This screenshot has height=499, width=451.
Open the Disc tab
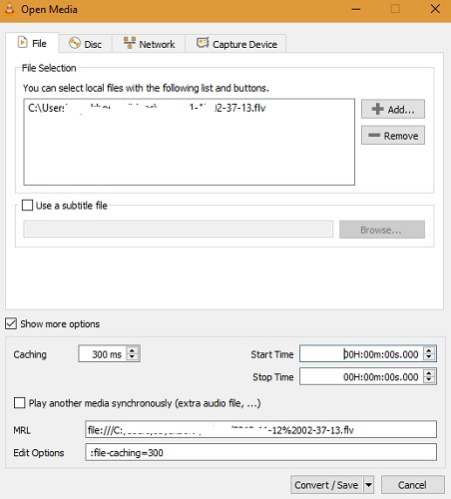point(85,44)
